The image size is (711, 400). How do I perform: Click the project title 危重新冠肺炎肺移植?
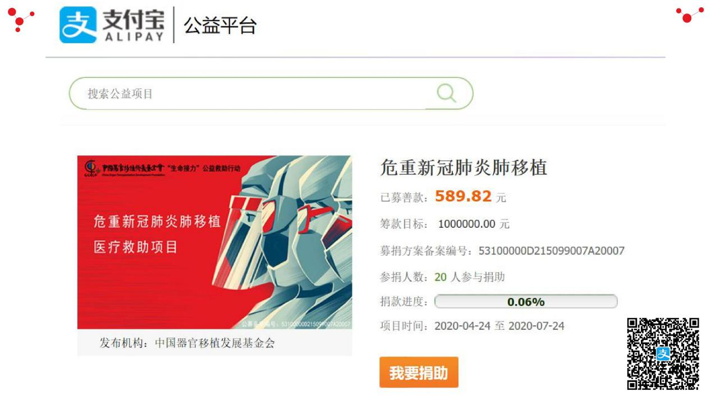click(464, 167)
